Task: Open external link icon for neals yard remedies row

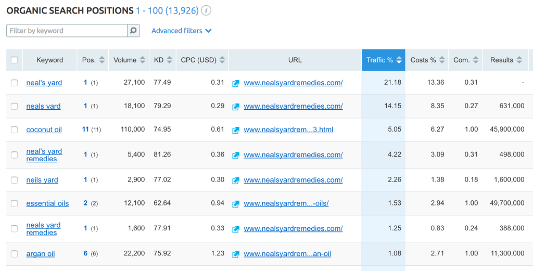Action: pos(236,229)
